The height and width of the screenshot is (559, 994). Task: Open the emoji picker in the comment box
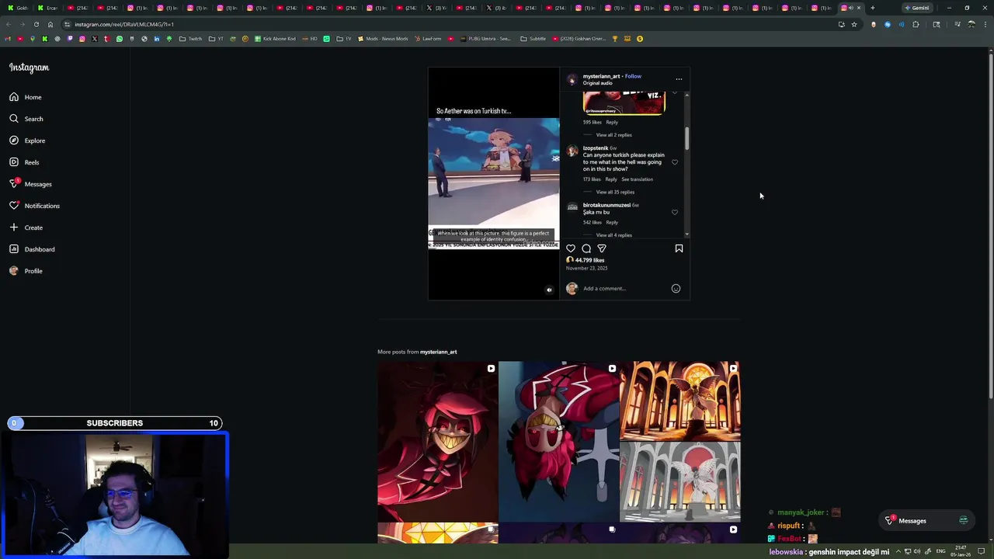(x=676, y=288)
